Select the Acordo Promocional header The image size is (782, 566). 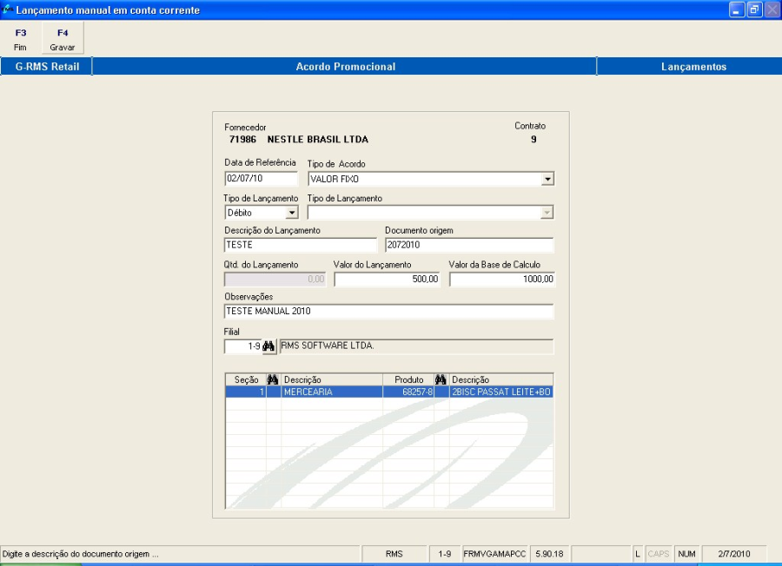[x=345, y=67]
